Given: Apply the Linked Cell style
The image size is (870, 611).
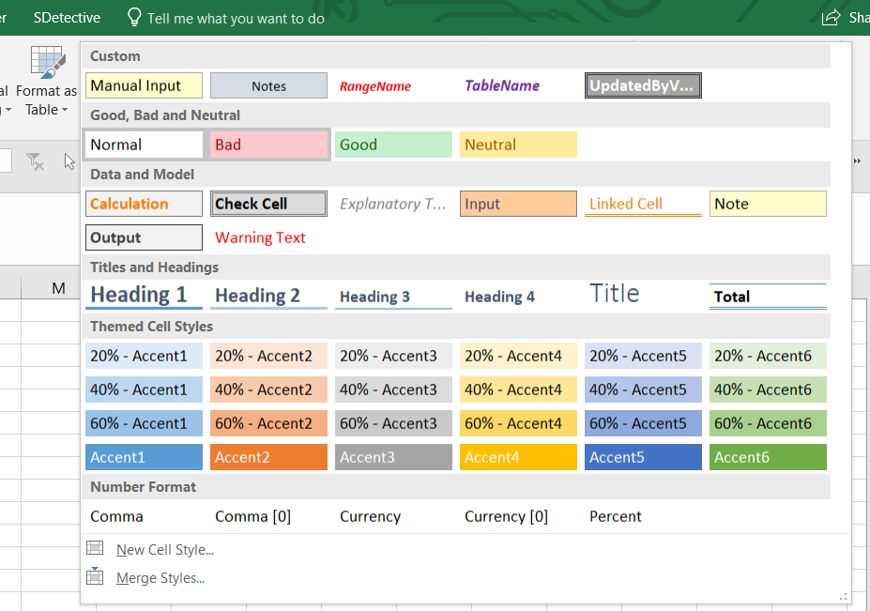Looking at the screenshot, I should (x=643, y=204).
